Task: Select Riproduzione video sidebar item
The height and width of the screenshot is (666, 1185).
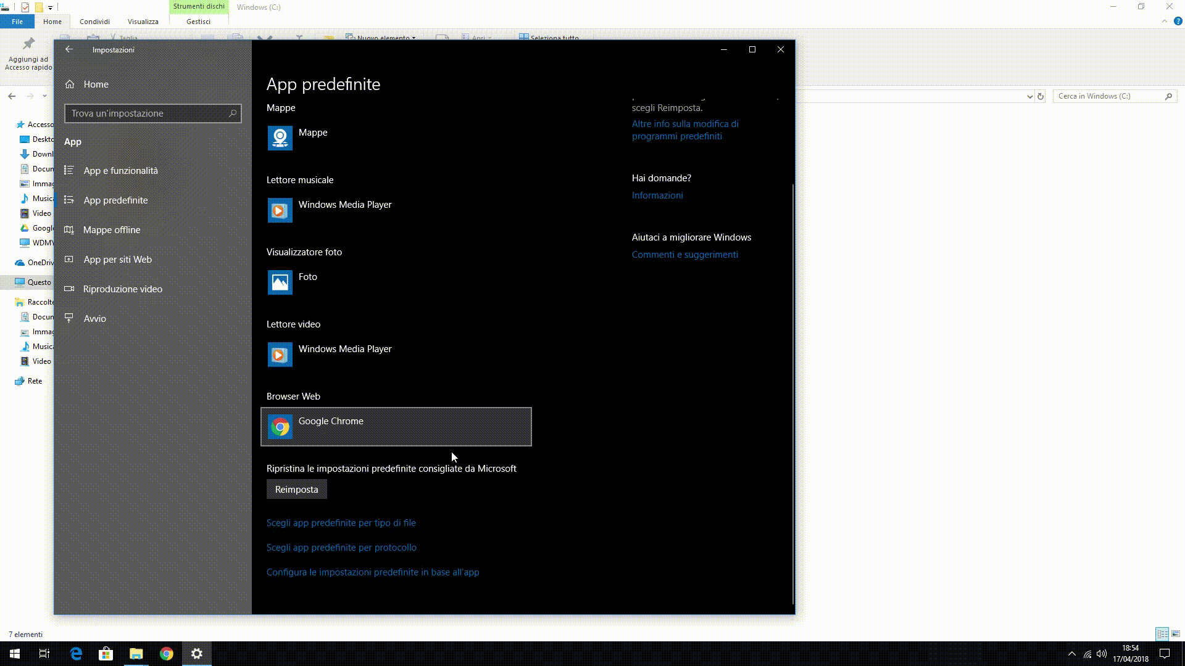Action: 123,289
